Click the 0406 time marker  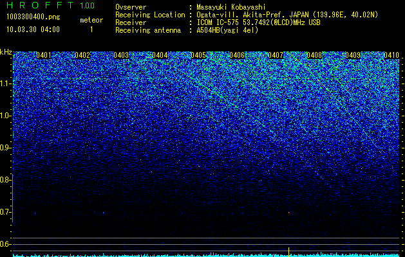(x=237, y=55)
